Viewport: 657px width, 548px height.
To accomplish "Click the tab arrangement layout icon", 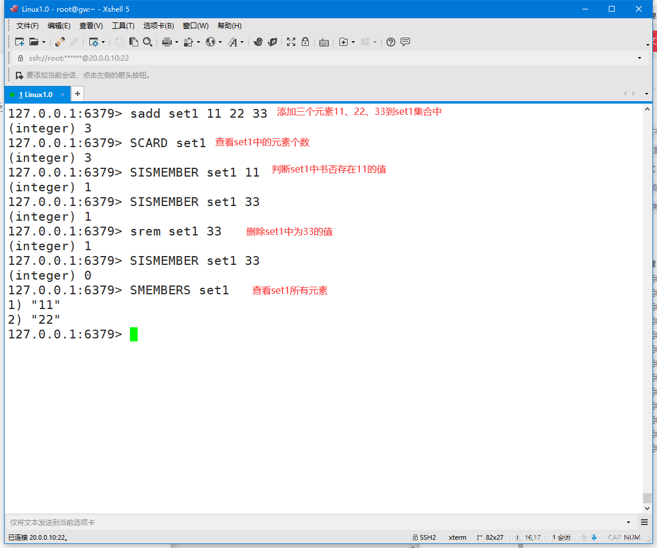I will coord(365,42).
